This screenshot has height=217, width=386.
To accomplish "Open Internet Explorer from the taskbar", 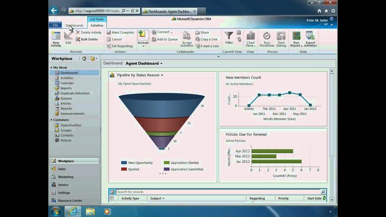I will tap(73, 211).
